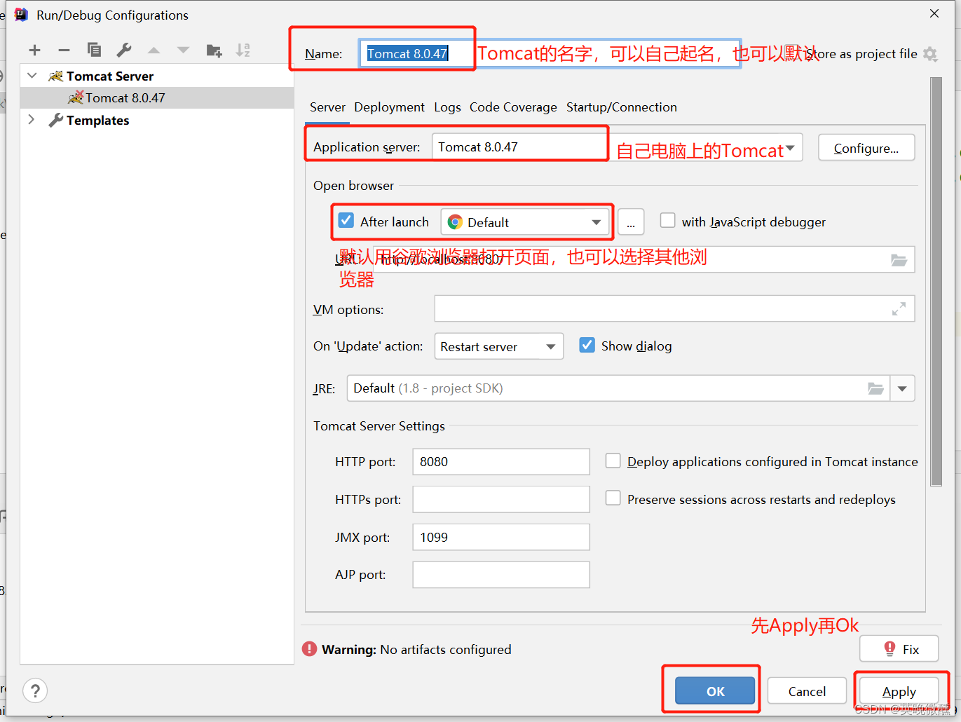Select Templates tree item label

98,121
